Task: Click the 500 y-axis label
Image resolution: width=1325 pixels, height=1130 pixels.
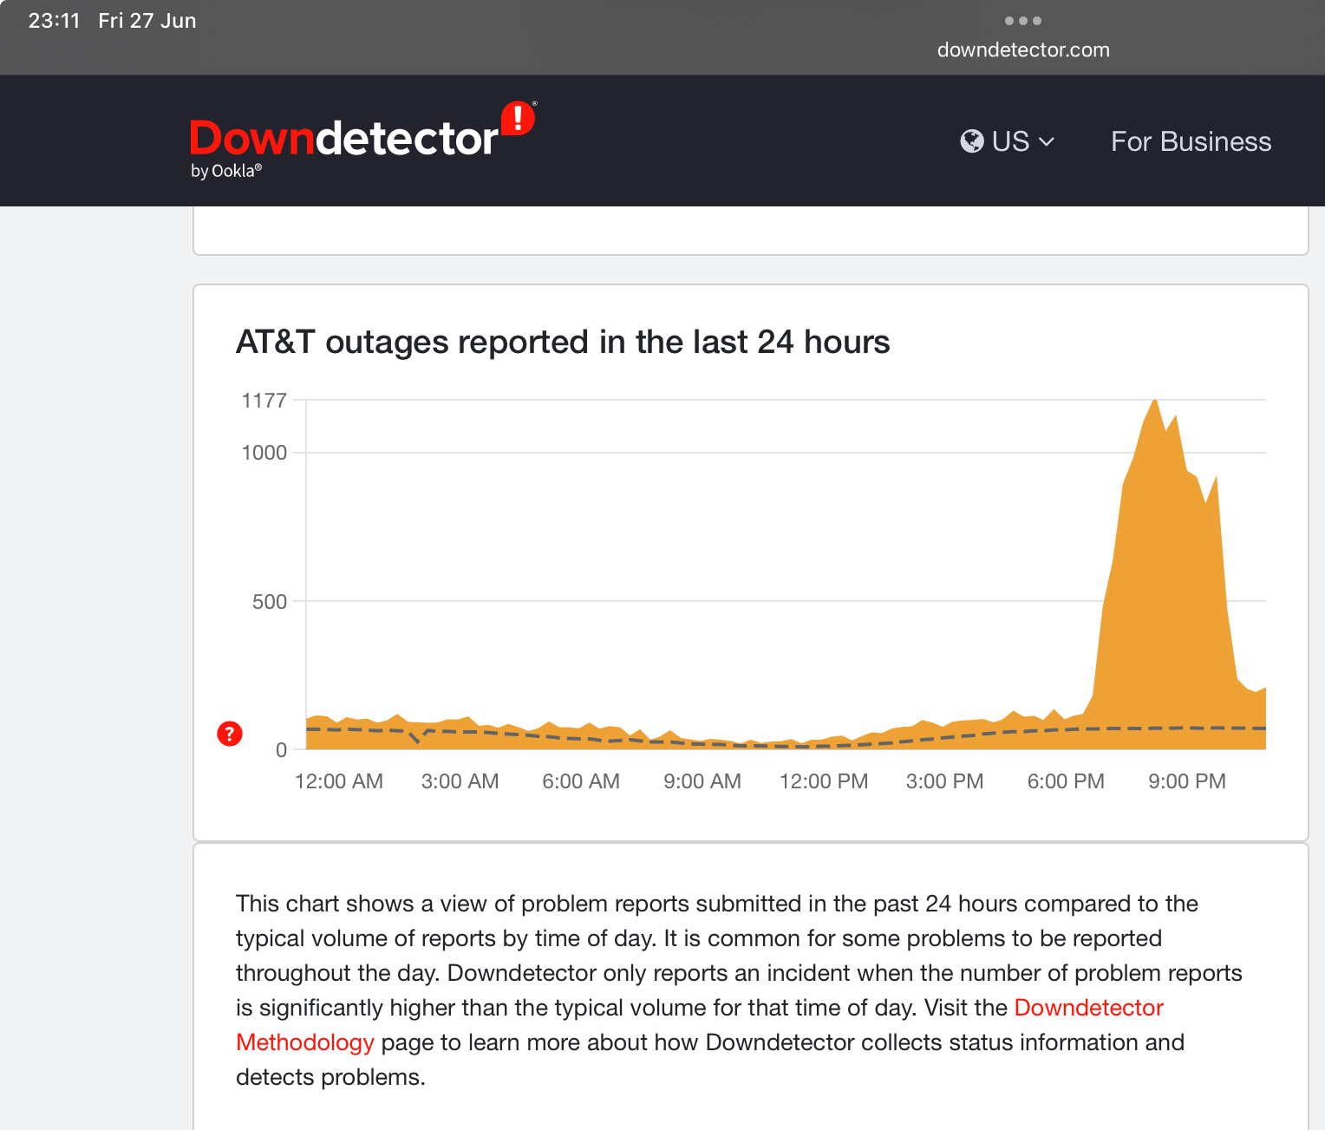Action: [269, 602]
